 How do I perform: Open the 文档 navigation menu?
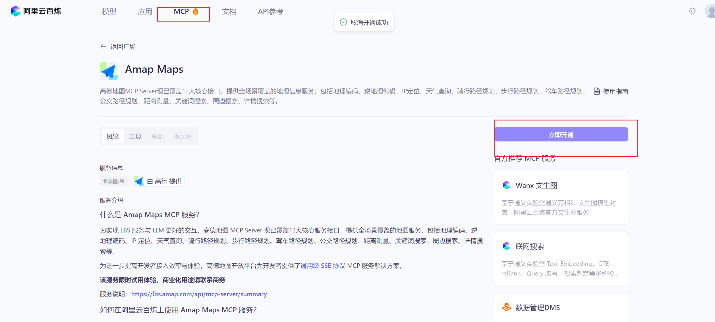click(x=229, y=11)
